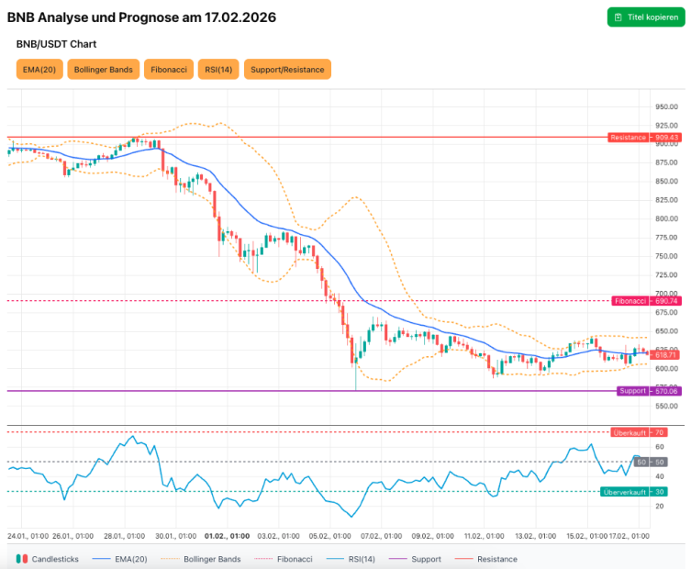Toggle the Fibonacci indicator button
691x569 pixels.
(x=169, y=69)
